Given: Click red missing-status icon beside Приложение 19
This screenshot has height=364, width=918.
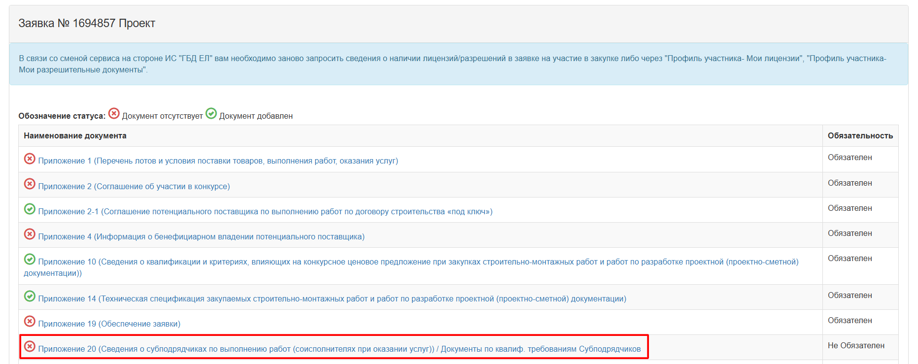Looking at the screenshot, I should coord(30,321).
